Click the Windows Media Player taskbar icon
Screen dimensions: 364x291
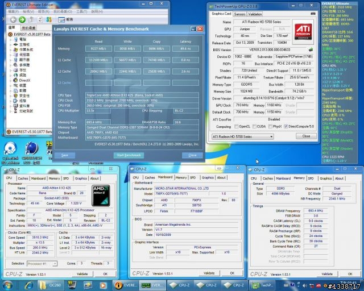click(x=103, y=285)
